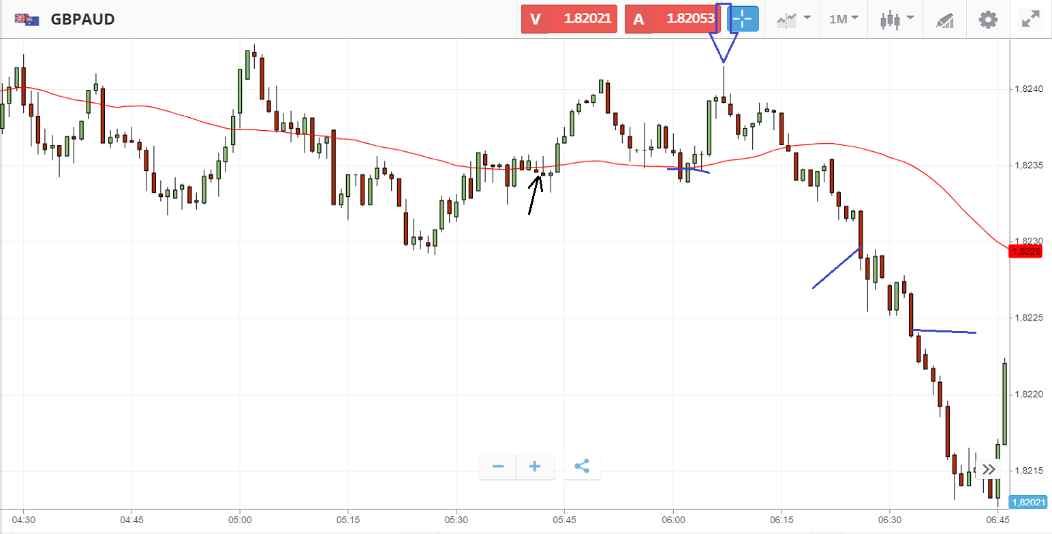1052x534 pixels.
Task: Open chart settings gear icon
Action: pos(988,19)
